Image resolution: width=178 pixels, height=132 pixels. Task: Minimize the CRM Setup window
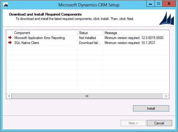pos(150,4)
